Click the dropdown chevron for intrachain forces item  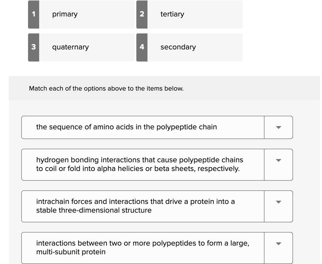pyautogui.click(x=278, y=202)
